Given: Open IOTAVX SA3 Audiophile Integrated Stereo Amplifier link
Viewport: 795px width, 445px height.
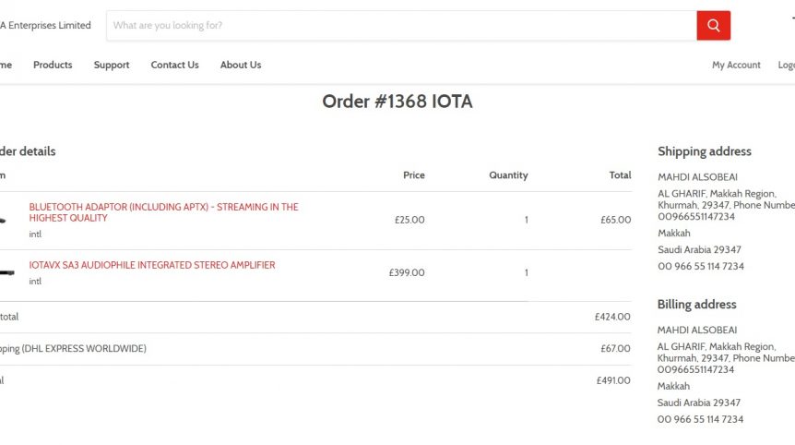Looking at the screenshot, I should click(x=152, y=265).
